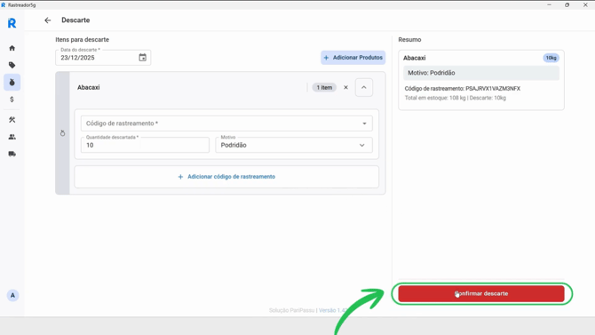Image resolution: width=595 pixels, height=335 pixels.
Task: Click the Versão link in footer
Action: point(333,310)
